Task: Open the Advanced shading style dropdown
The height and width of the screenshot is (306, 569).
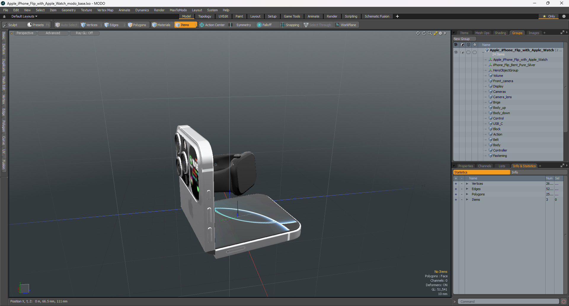Action: click(x=53, y=33)
